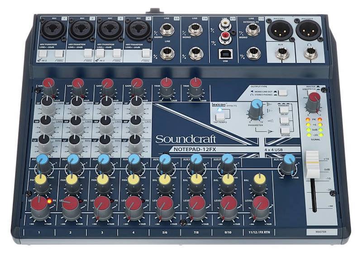
Task: Click the MIC 3 combo XLR input jack
Action: pos(110,30)
